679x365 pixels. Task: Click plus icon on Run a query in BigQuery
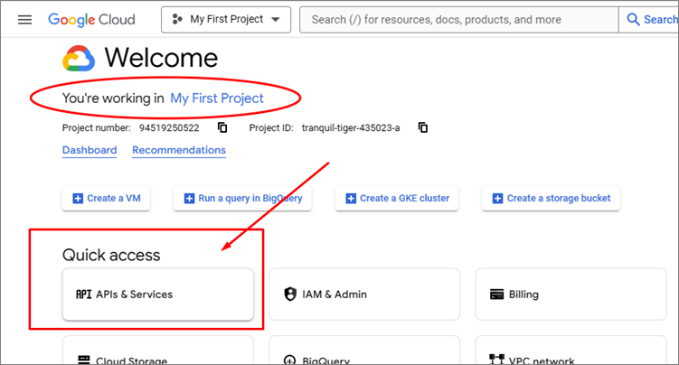[x=189, y=199]
